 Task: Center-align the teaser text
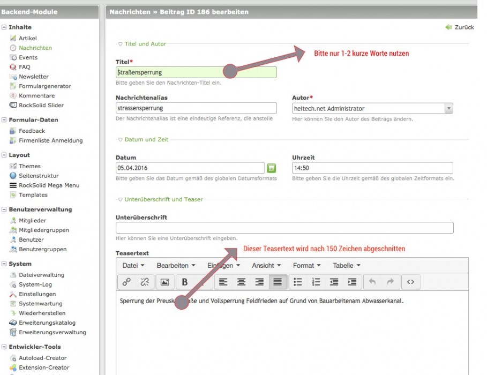242,282
